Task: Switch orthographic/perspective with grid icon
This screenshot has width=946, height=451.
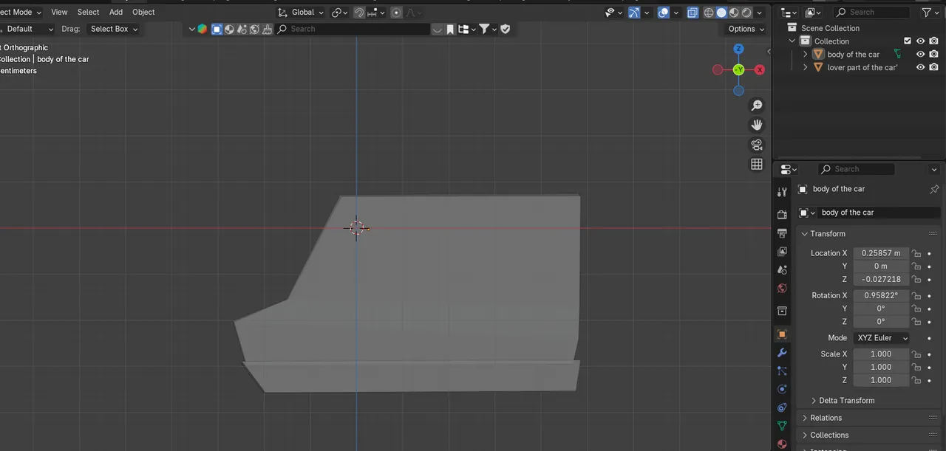Action: coord(756,165)
